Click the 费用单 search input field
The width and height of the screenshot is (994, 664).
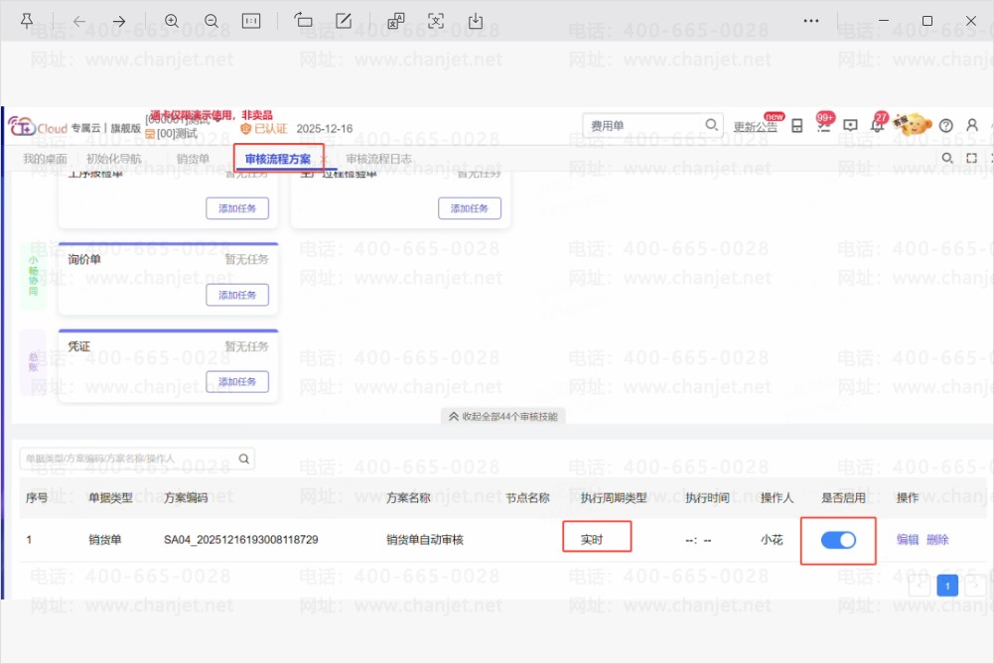[x=651, y=125]
